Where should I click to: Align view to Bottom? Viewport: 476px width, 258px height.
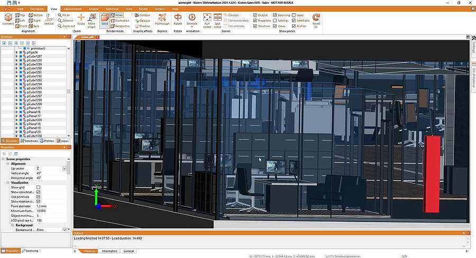36,15
